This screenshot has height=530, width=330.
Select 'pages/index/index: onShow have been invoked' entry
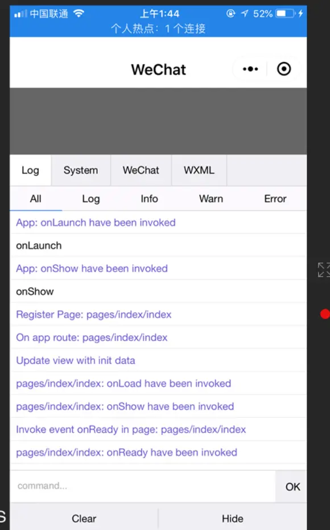(158, 406)
